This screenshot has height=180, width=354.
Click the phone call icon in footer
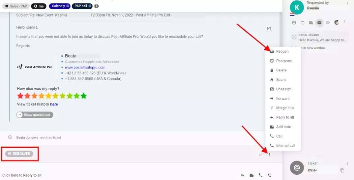261,175
